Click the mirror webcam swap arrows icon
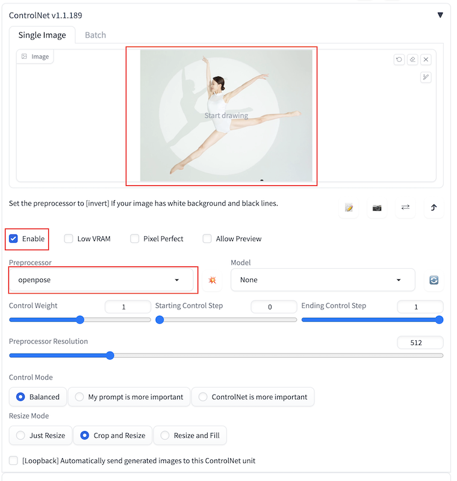The image size is (457, 481). [405, 207]
